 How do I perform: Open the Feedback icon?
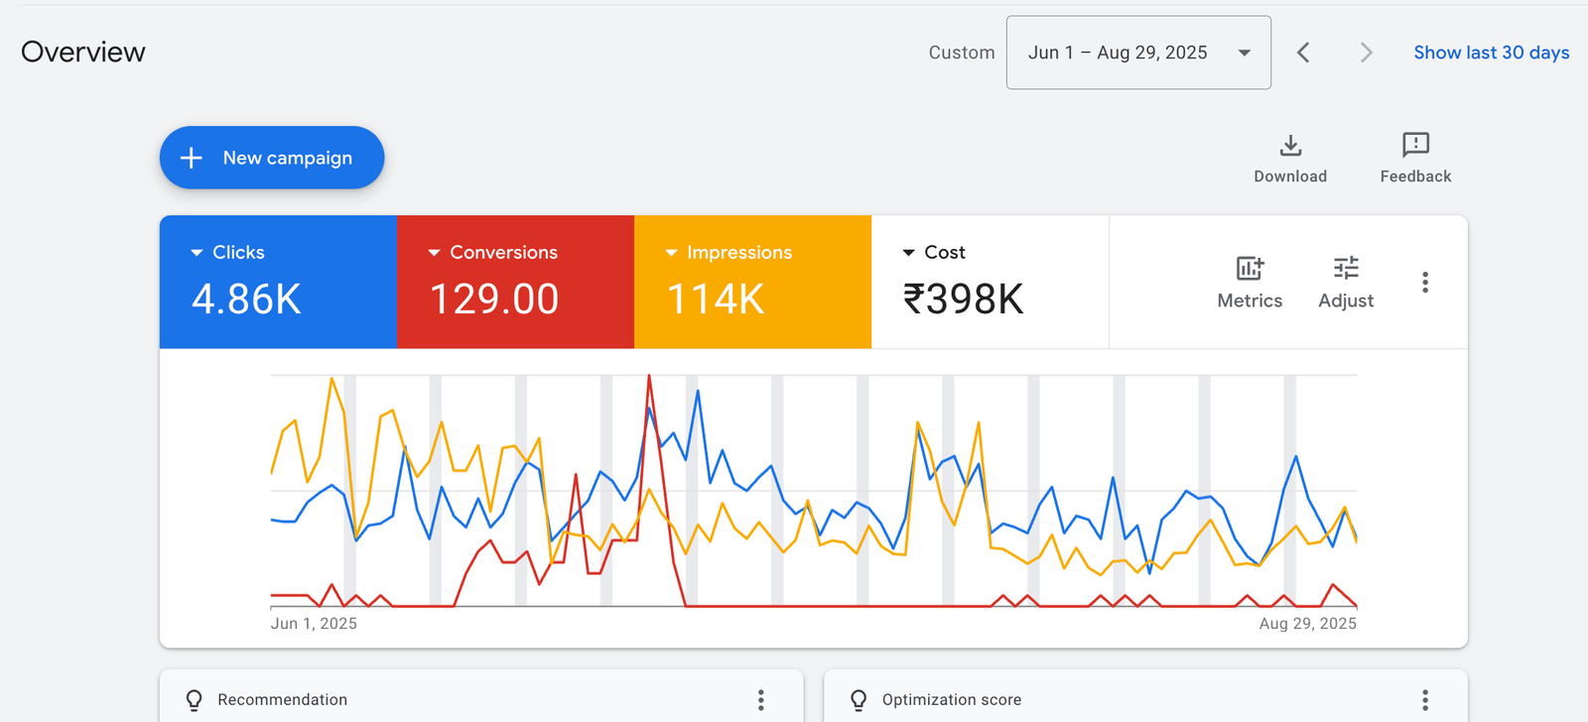1415,146
